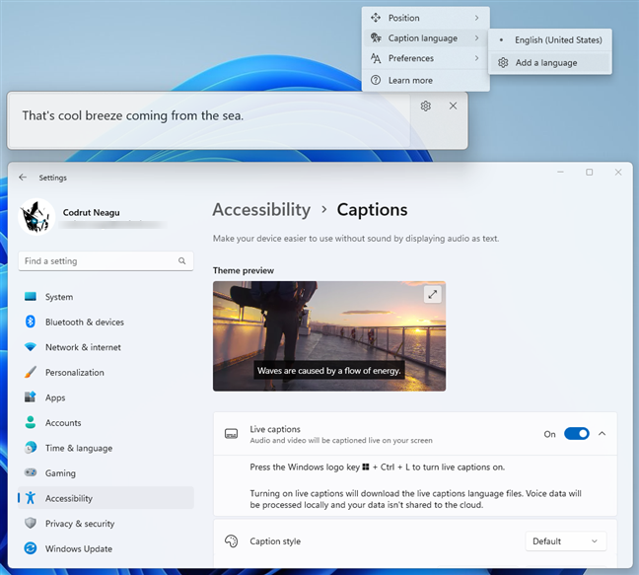
Task: Expand Preferences submenu chevron arrow
Action: click(x=476, y=58)
